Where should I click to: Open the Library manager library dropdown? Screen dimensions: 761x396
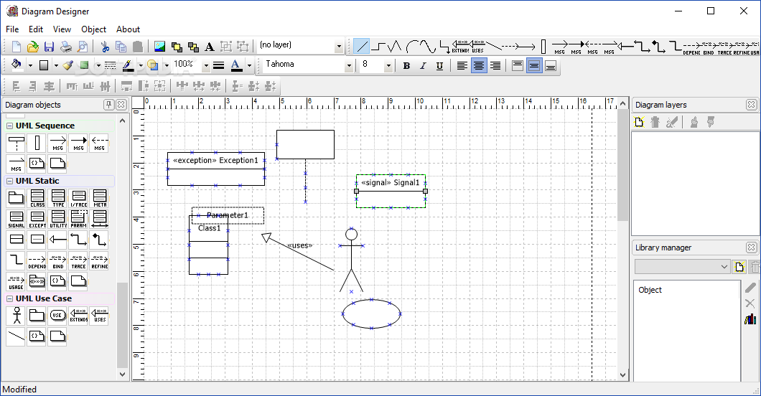(682, 267)
